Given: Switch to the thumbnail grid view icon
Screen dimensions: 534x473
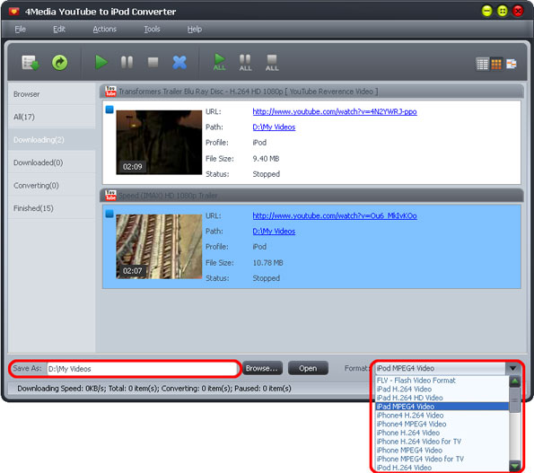Looking at the screenshot, I should click(496, 64).
